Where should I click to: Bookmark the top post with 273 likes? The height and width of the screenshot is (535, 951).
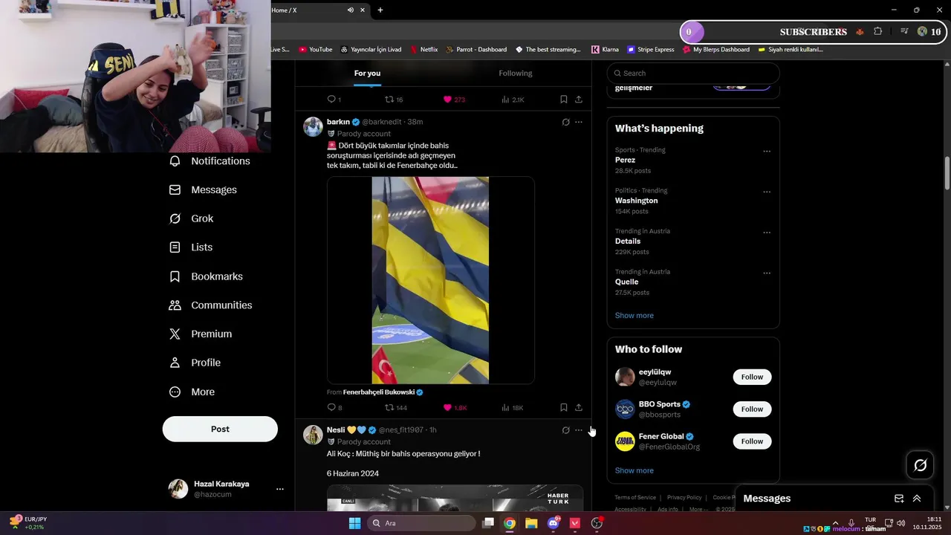coord(563,100)
